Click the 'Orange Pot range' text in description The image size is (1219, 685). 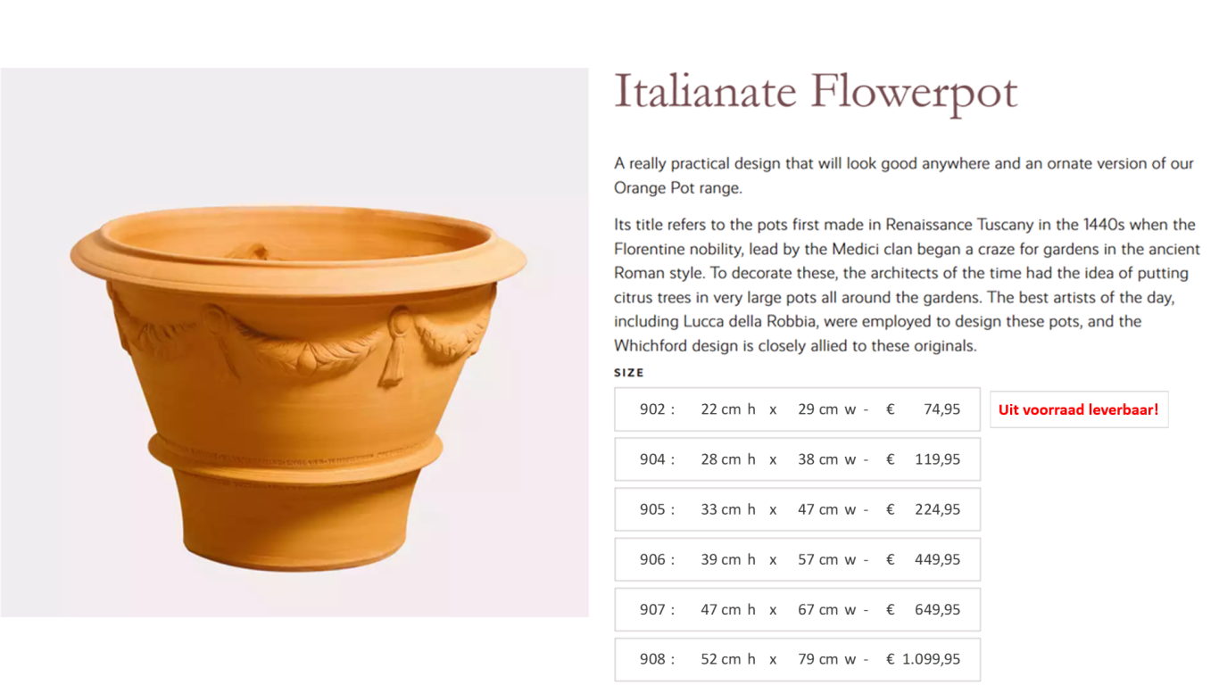pyautogui.click(x=677, y=188)
